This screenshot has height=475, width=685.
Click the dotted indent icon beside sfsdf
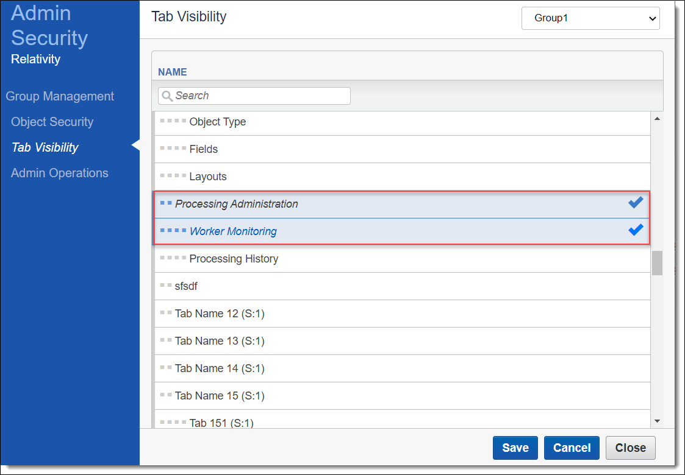pos(166,285)
